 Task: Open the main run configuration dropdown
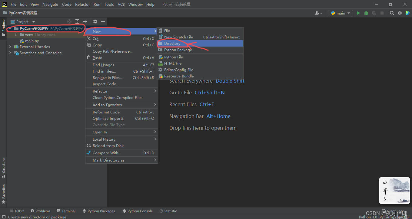pyautogui.click(x=340, y=13)
